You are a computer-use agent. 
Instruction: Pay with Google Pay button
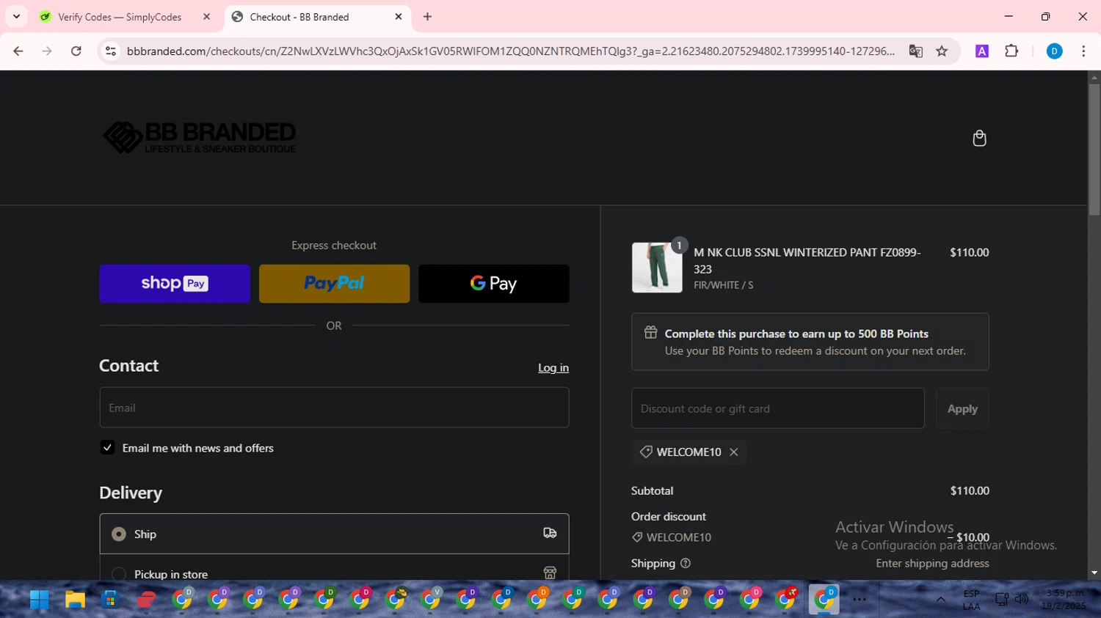(x=494, y=284)
